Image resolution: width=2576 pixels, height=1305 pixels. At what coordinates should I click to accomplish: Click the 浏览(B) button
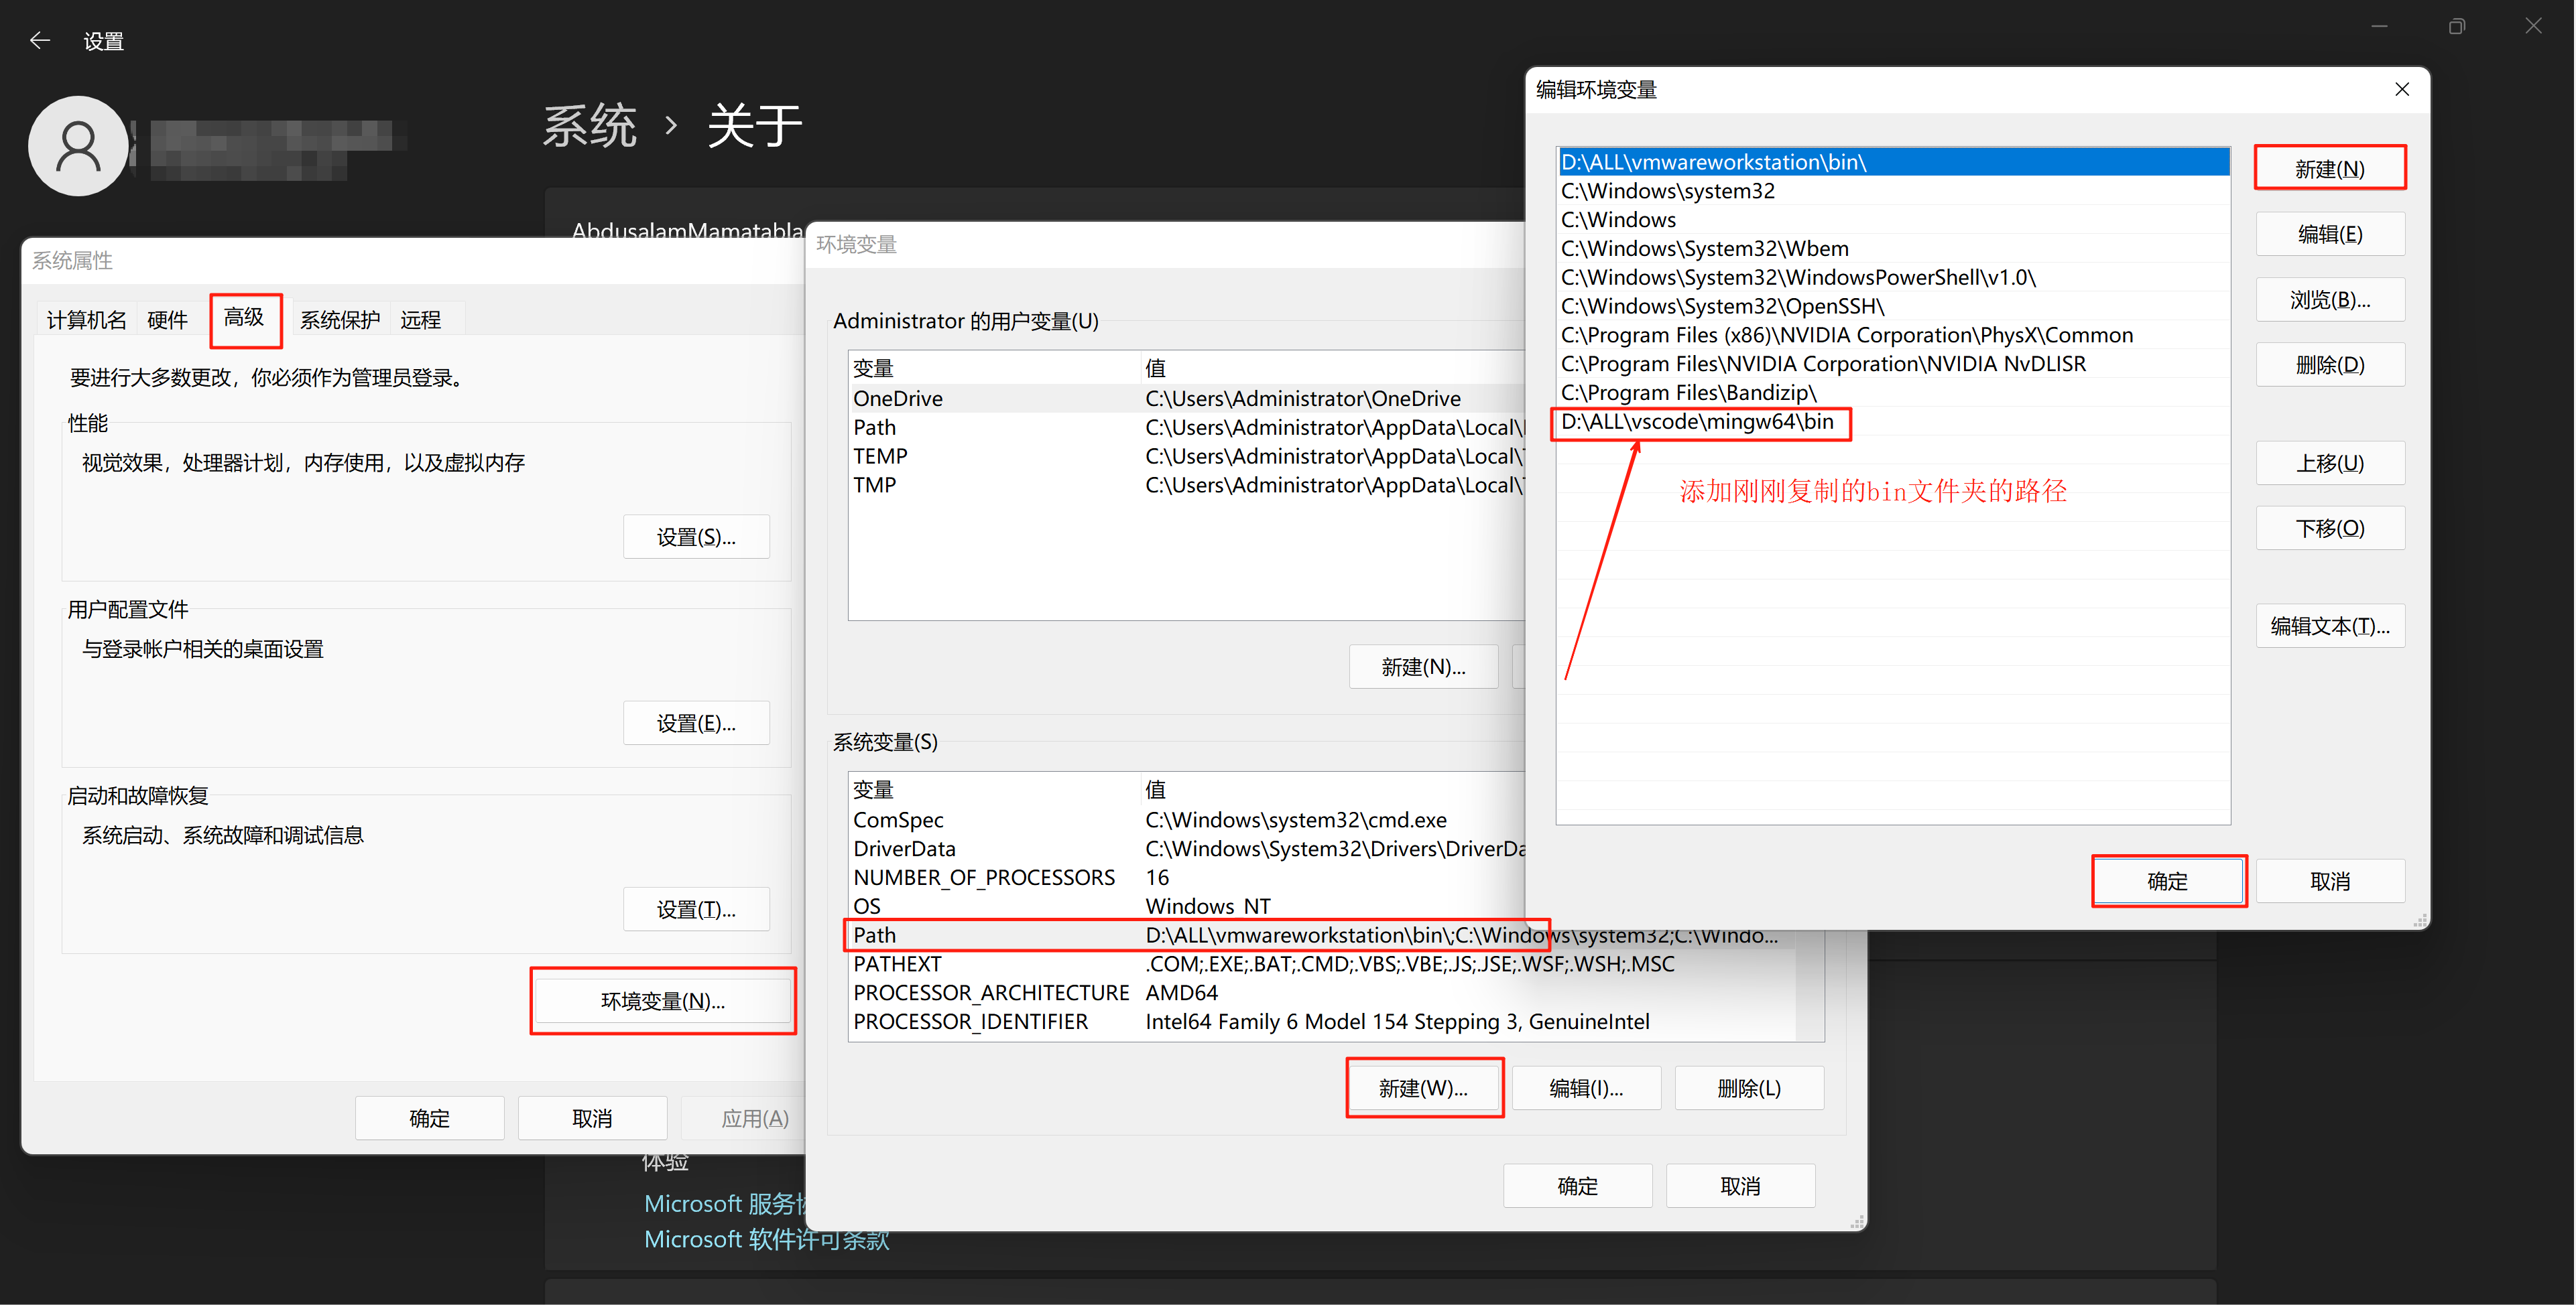pos(2330,299)
